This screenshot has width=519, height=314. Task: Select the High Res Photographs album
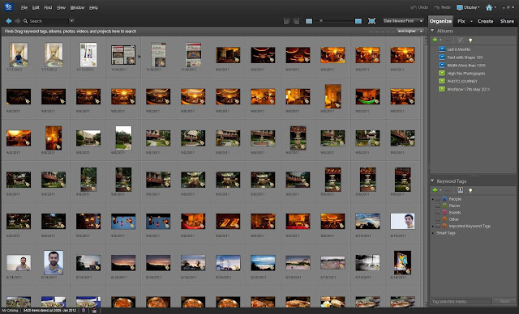coord(466,74)
